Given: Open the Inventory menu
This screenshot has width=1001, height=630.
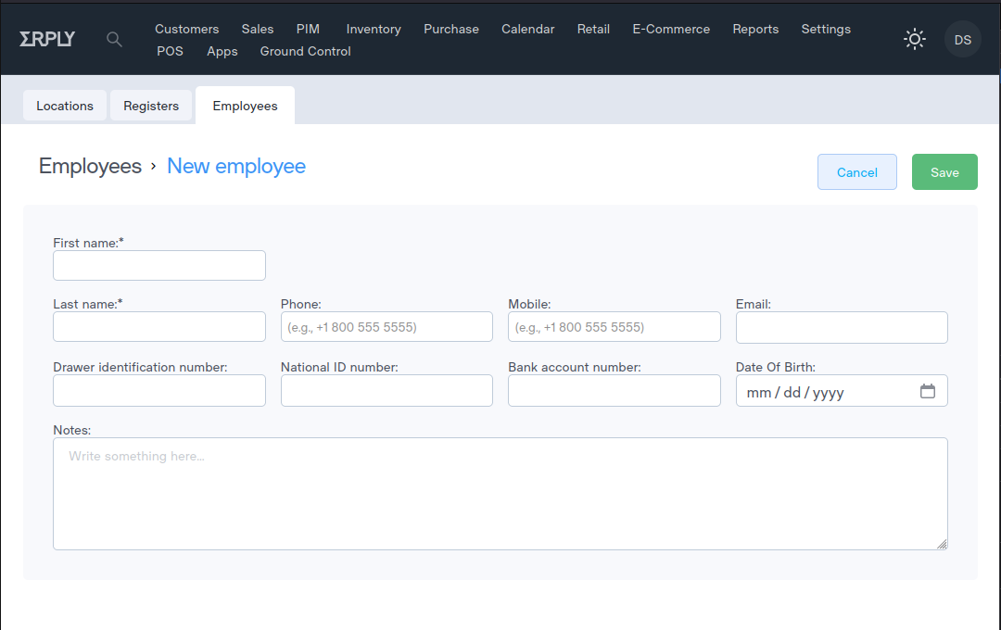Looking at the screenshot, I should point(374,29).
